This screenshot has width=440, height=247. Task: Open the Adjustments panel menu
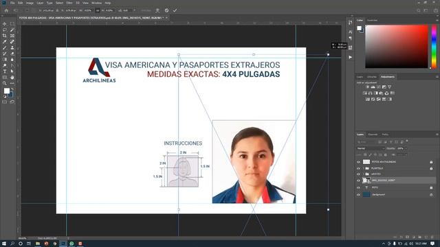coord(437,77)
